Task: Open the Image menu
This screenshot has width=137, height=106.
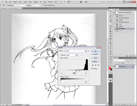Action: coord(15,2)
